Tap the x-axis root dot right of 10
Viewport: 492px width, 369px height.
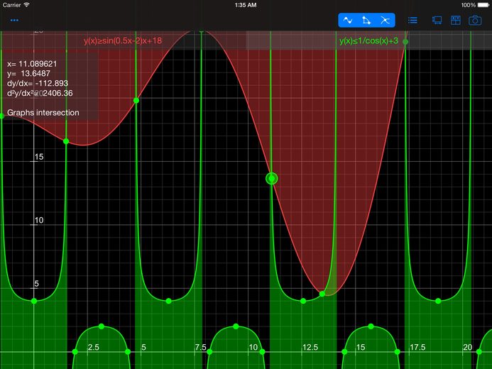262,352
